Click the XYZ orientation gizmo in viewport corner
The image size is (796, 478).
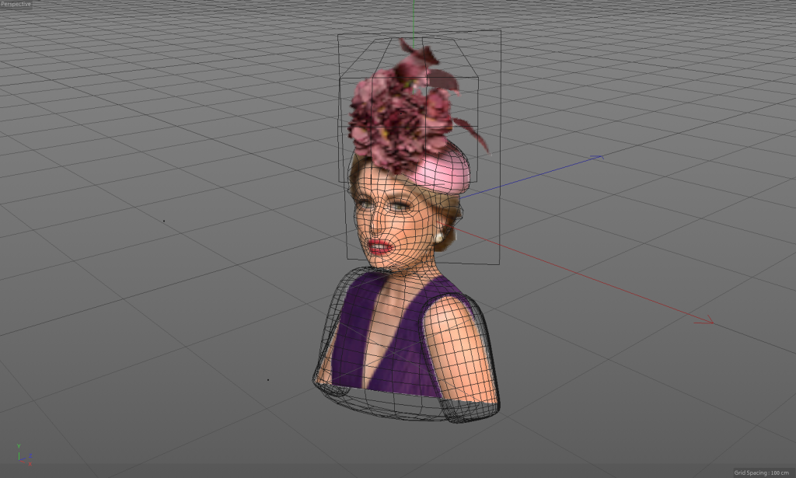pos(24,455)
